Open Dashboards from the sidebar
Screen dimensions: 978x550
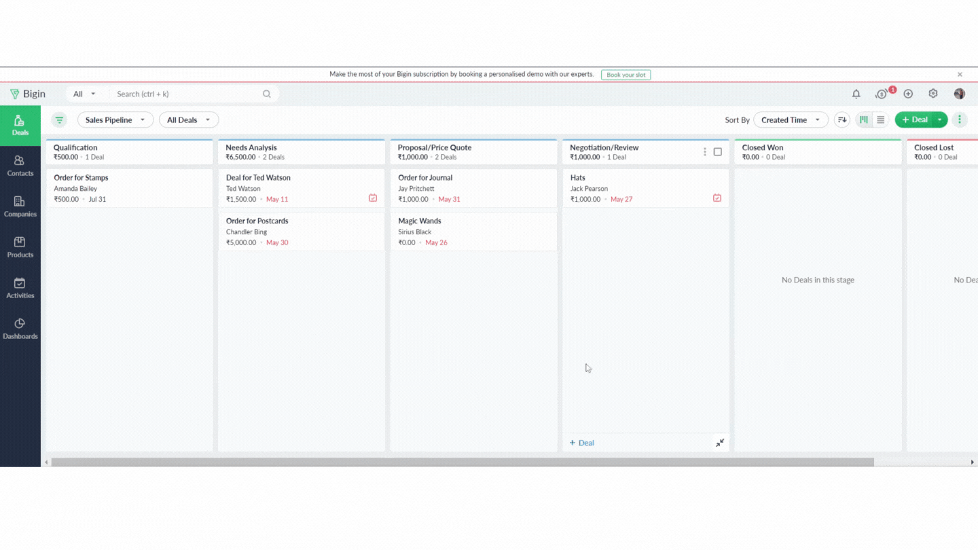pos(20,329)
